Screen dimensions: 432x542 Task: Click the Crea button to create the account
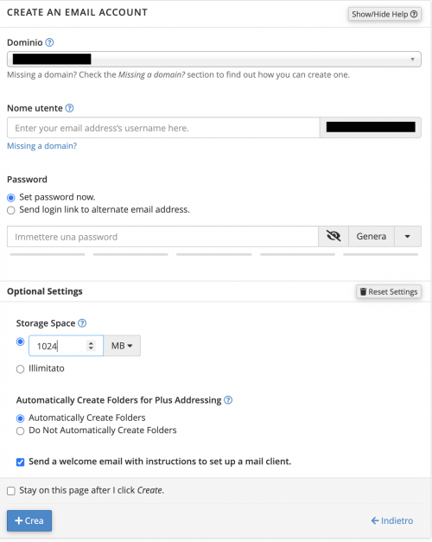click(29, 520)
